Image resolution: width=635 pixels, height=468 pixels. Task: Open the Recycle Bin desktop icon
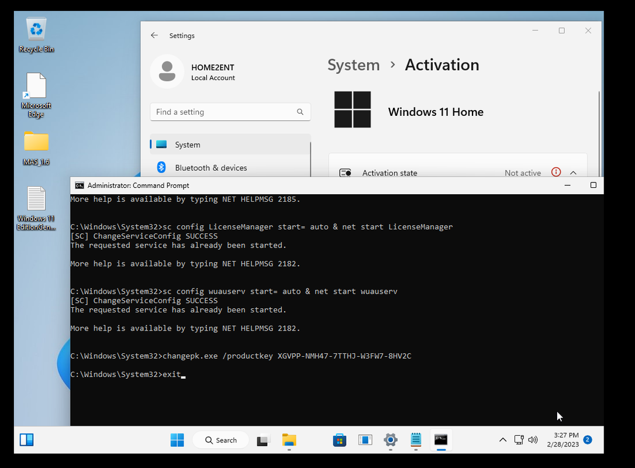tap(36, 35)
